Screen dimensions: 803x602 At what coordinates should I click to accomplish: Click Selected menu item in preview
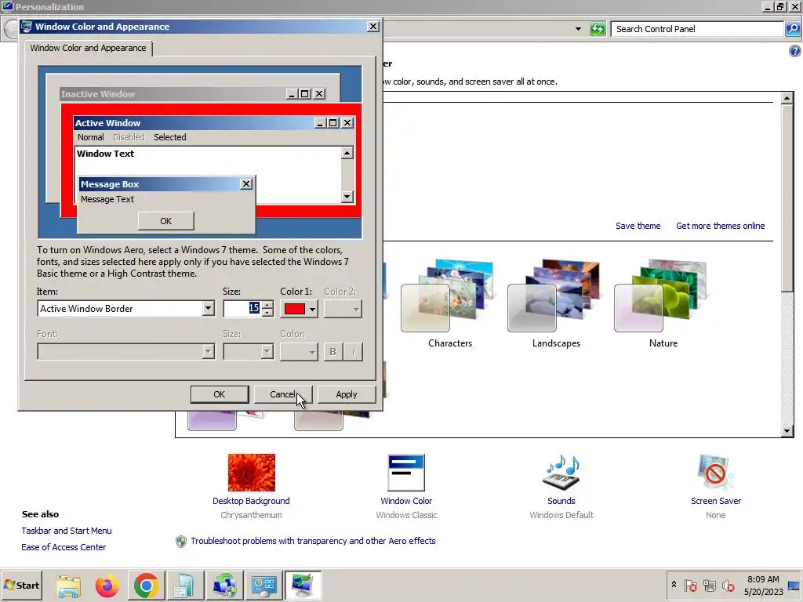click(170, 137)
